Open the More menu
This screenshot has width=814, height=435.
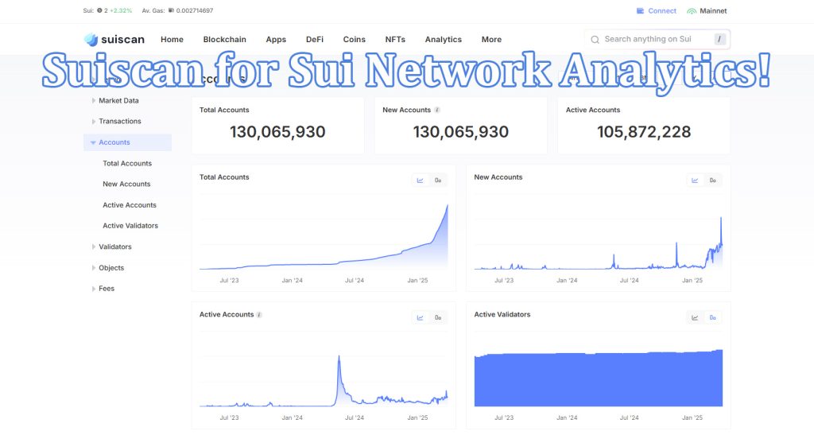(x=491, y=40)
